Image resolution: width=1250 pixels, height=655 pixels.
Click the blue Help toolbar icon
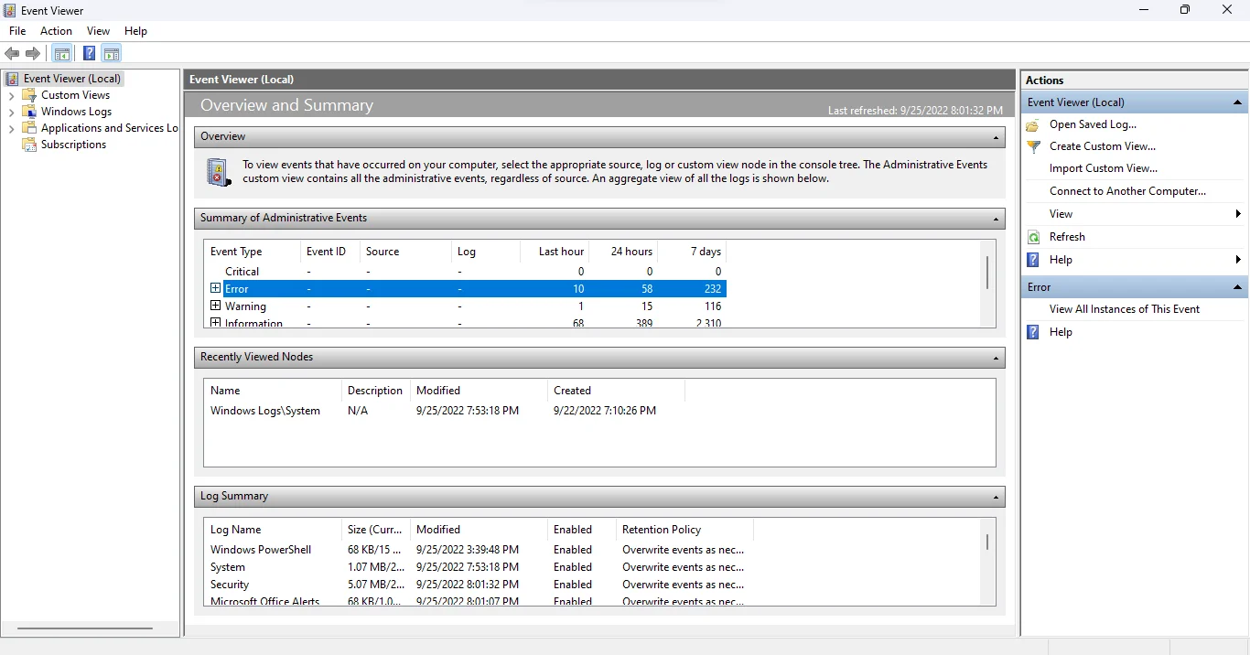pyautogui.click(x=89, y=54)
